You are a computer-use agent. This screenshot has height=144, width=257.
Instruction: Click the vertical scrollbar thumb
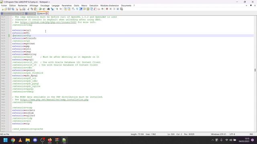click(255, 70)
